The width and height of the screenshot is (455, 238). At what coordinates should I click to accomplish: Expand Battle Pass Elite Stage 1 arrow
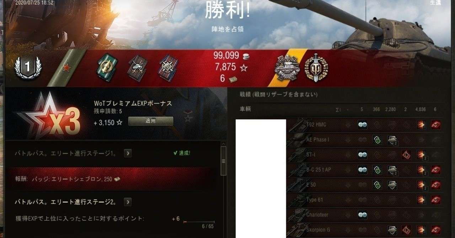128,153
